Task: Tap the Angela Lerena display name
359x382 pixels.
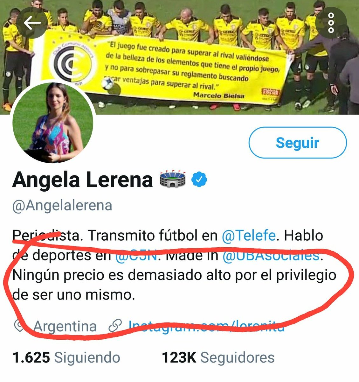Action: coord(83,180)
